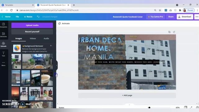Close the Background Remover promo
The width and height of the screenshot is (199, 112).
point(51,46)
